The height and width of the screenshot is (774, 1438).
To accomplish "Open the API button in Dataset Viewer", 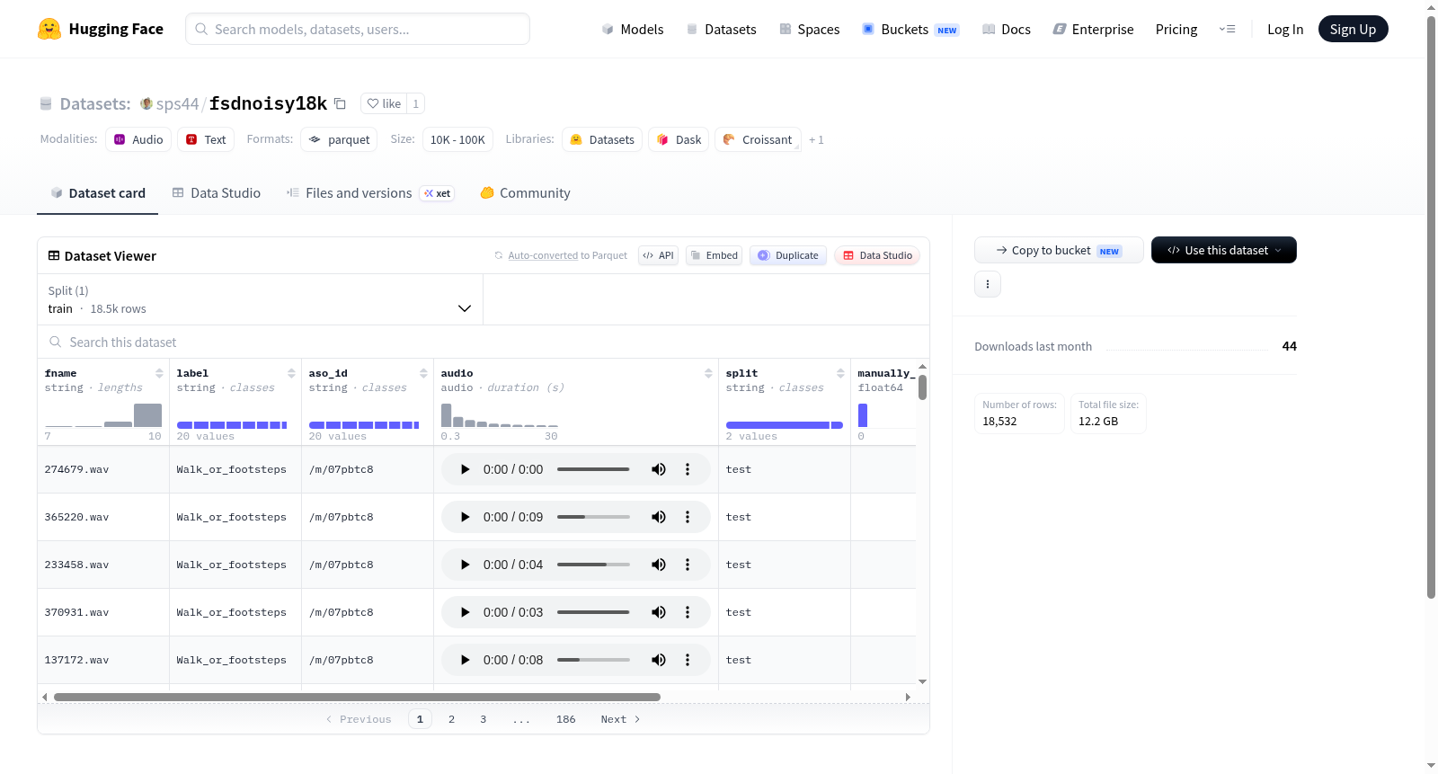I will 658,255.
